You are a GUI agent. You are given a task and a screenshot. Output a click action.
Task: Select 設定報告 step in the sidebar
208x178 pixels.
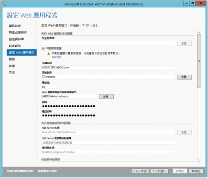click(x=15, y=46)
